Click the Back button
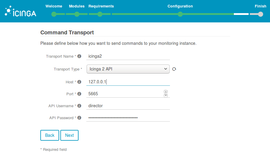This screenshot has width=270, height=158. (x=50, y=135)
